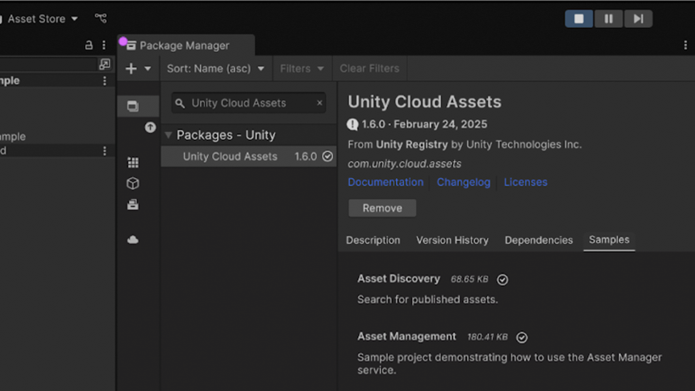Click the package search field
695x391 pixels.
coord(249,103)
